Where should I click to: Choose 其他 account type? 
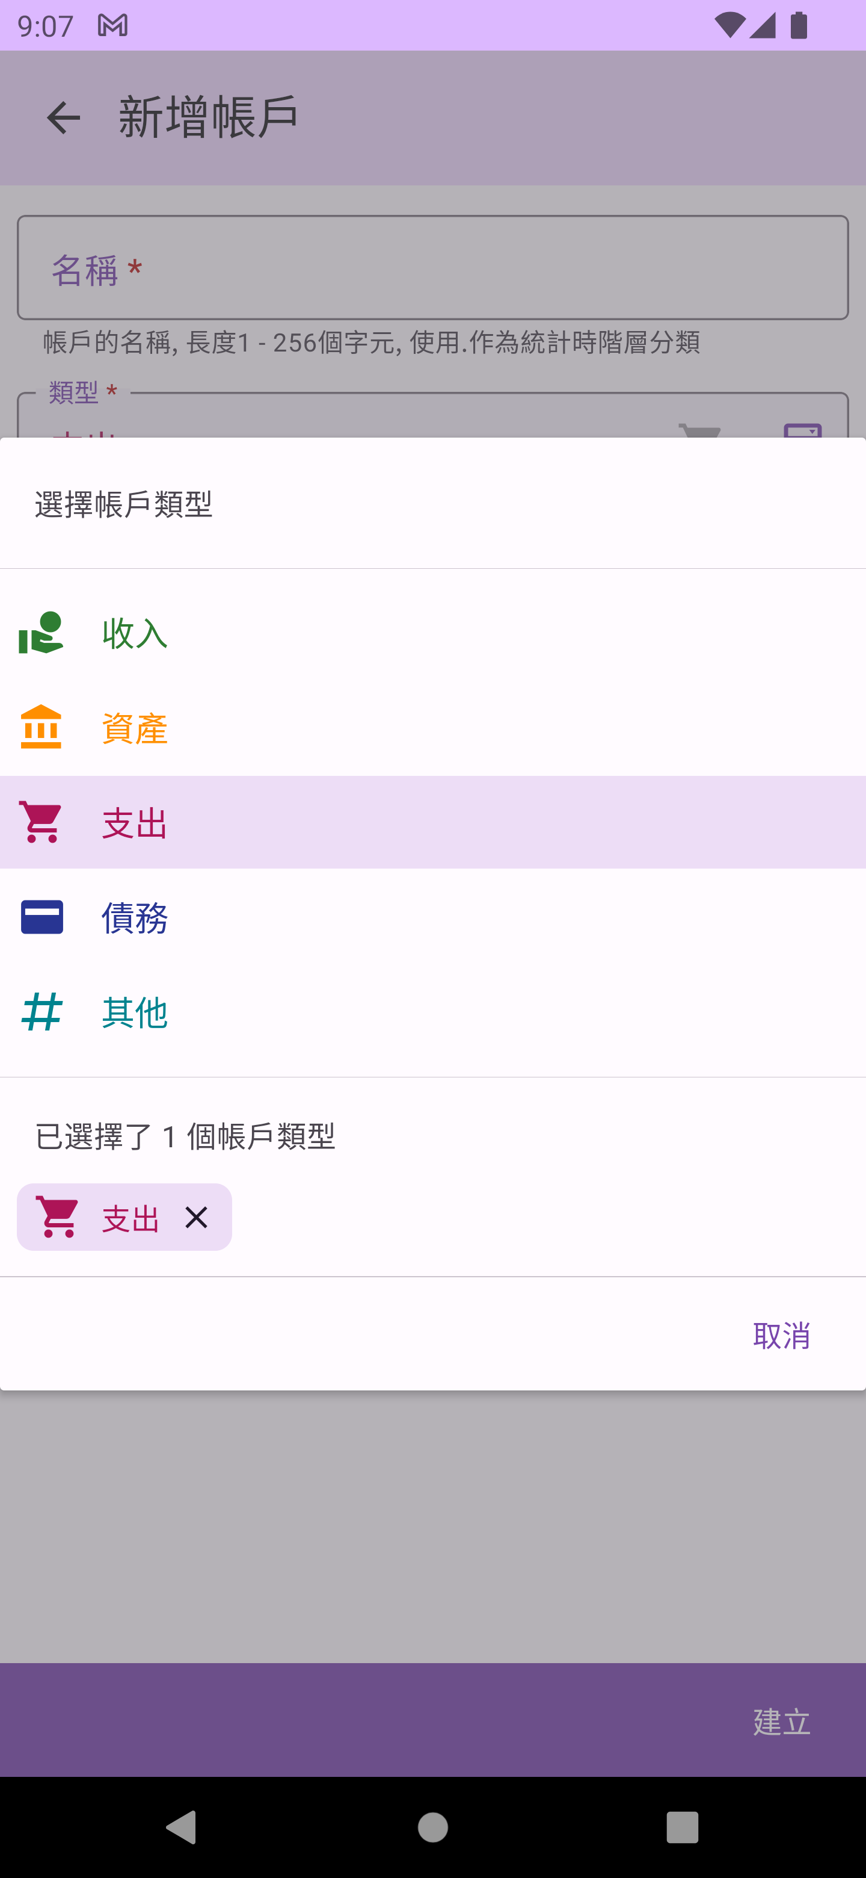(x=135, y=1012)
